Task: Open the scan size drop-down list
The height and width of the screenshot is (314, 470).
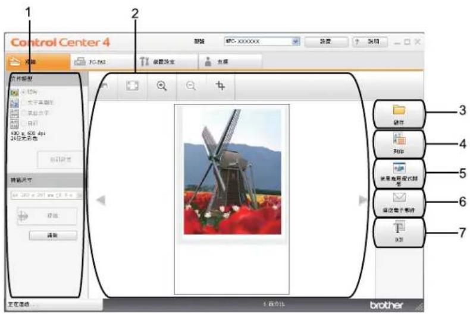Action: point(46,195)
